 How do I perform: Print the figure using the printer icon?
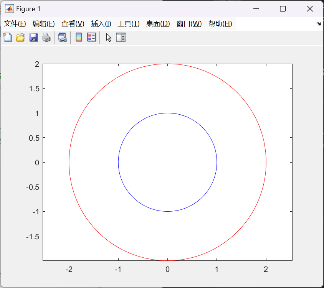point(46,37)
